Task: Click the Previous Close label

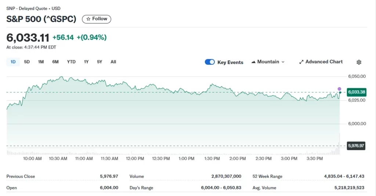Action: coord(21,176)
